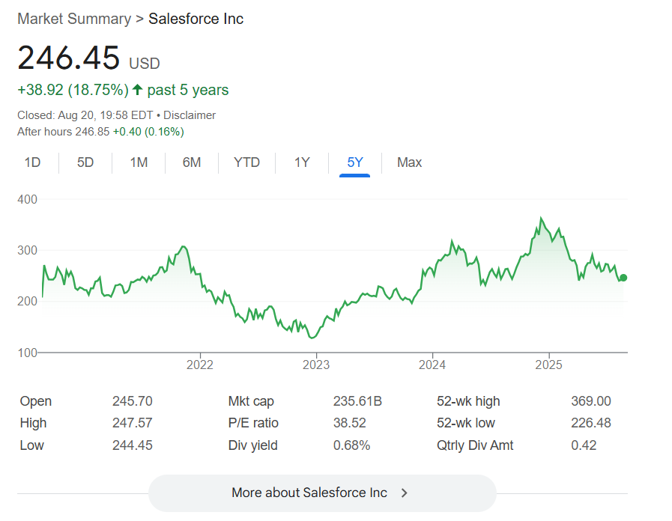Click the P/E ratio value 38.52
This screenshot has height=521, width=672.
point(350,423)
